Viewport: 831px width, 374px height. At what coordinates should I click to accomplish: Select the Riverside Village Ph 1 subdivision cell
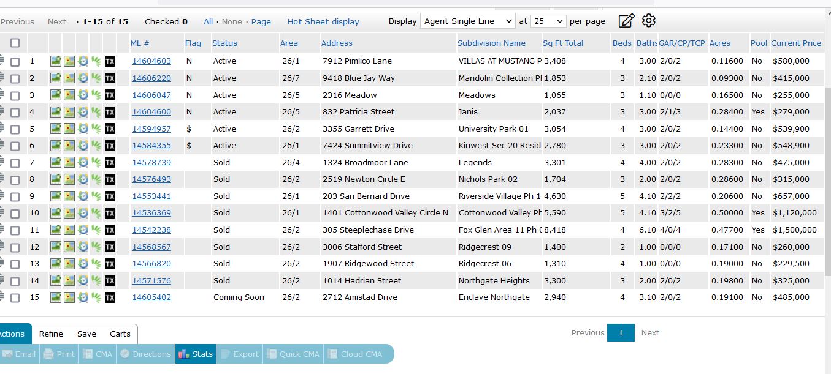(x=500, y=196)
